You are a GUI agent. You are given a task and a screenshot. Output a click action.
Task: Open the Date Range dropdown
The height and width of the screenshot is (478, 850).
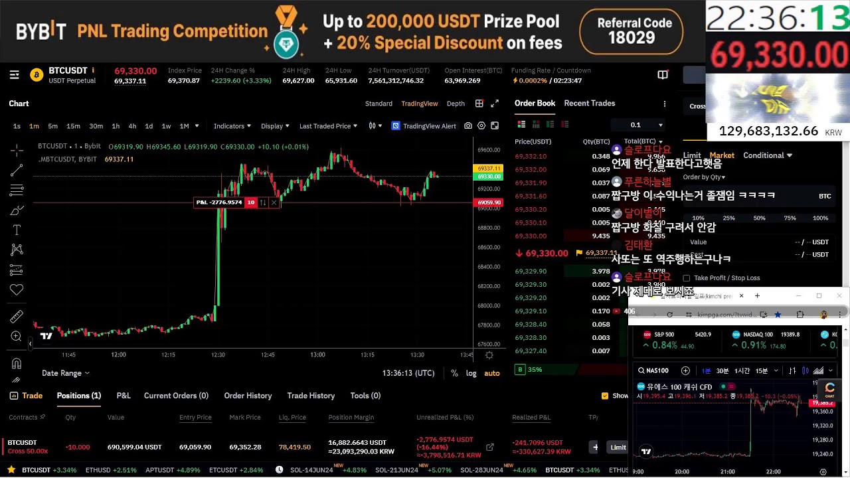coord(66,373)
